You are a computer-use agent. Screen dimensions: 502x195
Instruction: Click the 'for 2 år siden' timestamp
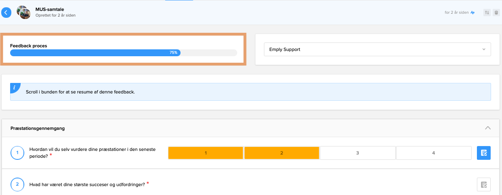click(x=457, y=13)
